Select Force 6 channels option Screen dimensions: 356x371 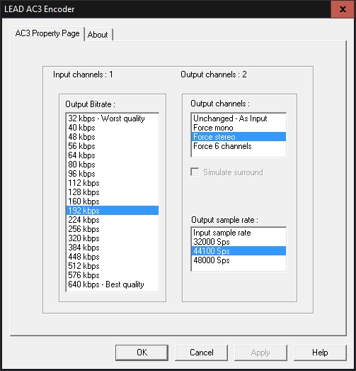(239, 146)
